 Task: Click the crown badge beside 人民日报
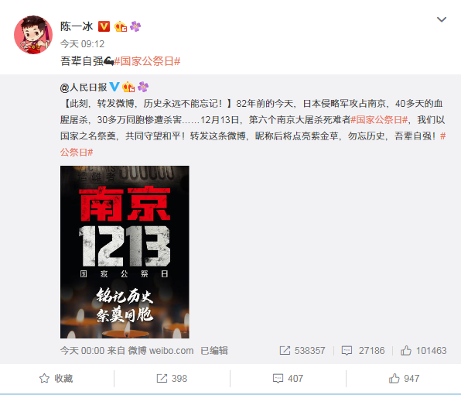point(128,87)
